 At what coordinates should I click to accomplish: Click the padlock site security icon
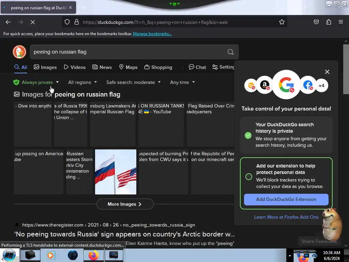click(77, 22)
